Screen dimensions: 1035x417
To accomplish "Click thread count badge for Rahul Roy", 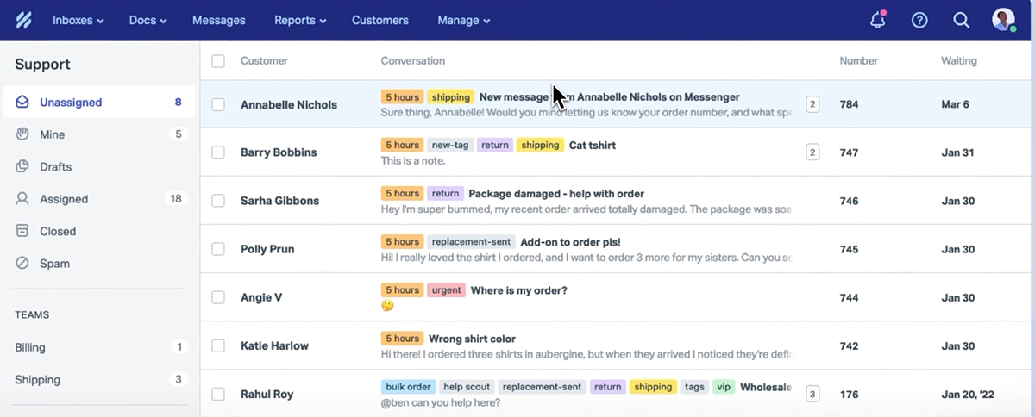I will click(x=812, y=394).
